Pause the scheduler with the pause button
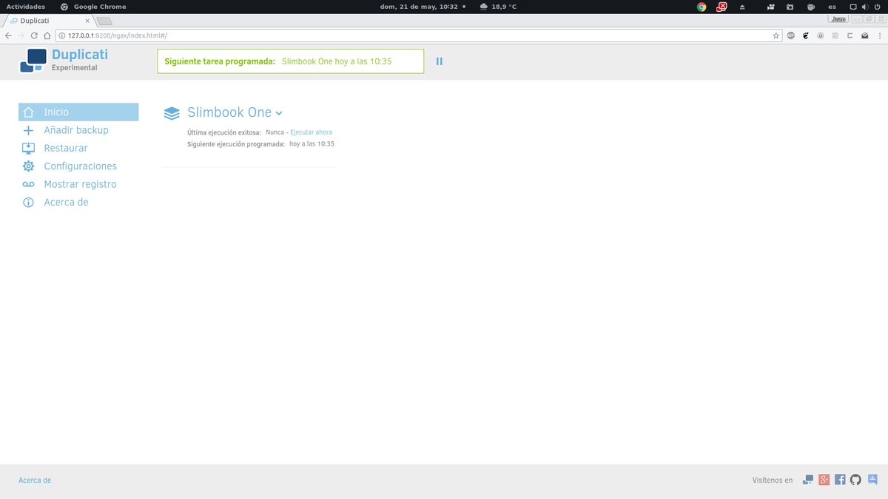This screenshot has height=499, width=888. (x=440, y=61)
